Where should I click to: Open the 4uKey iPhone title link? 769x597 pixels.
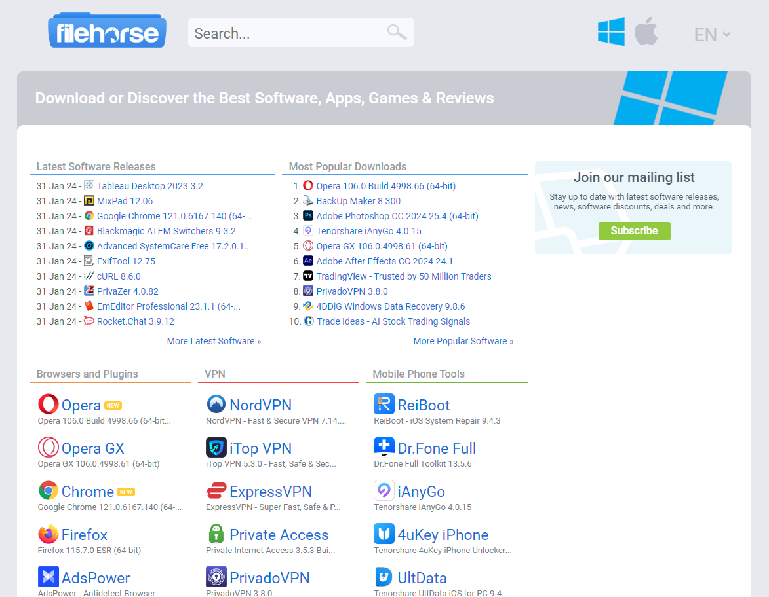pos(443,534)
